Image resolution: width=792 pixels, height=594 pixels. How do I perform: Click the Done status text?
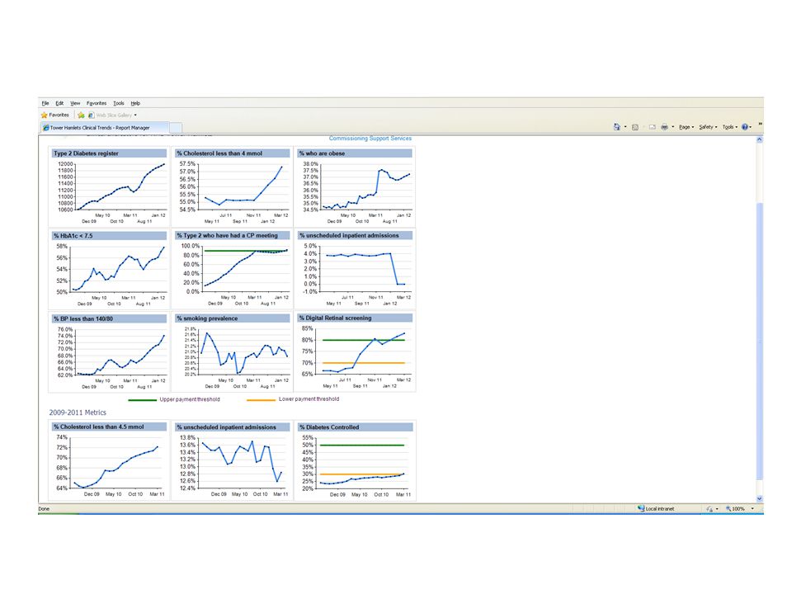pos(44,509)
